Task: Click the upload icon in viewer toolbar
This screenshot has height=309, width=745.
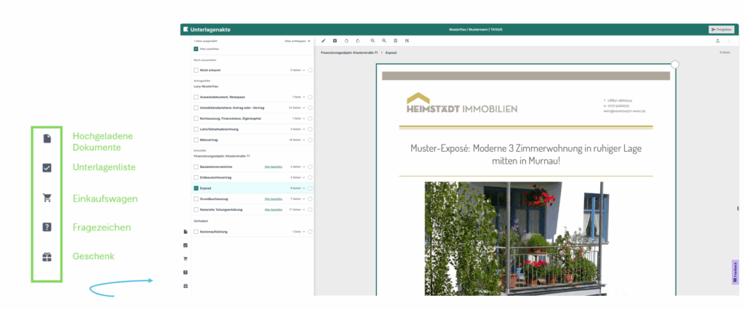Action: tap(718, 41)
